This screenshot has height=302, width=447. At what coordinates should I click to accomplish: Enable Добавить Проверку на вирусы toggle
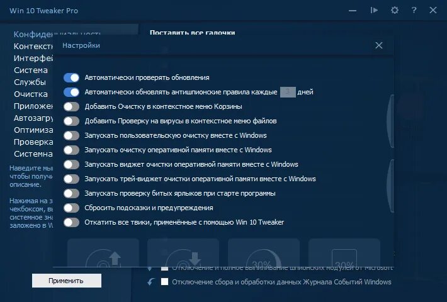click(x=71, y=121)
